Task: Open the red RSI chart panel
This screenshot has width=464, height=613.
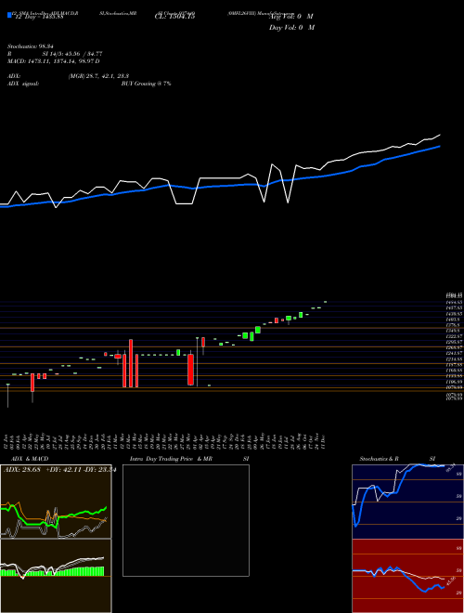Action: pyautogui.click(x=407, y=576)
